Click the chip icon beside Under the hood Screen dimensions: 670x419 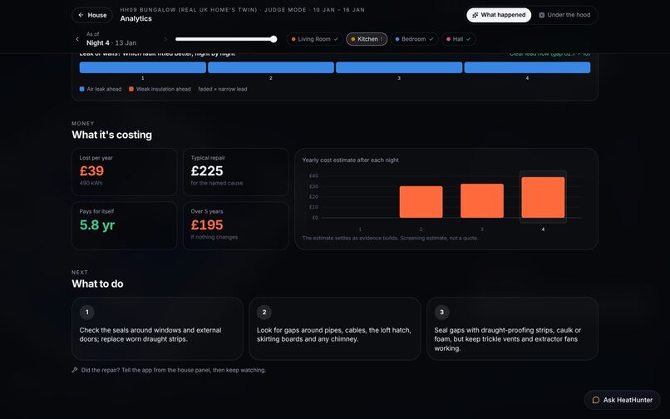[542, 15]
